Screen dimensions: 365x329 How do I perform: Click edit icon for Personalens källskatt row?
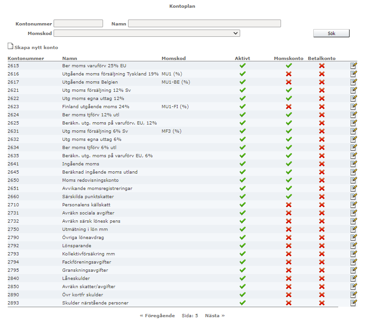(353, 204)
